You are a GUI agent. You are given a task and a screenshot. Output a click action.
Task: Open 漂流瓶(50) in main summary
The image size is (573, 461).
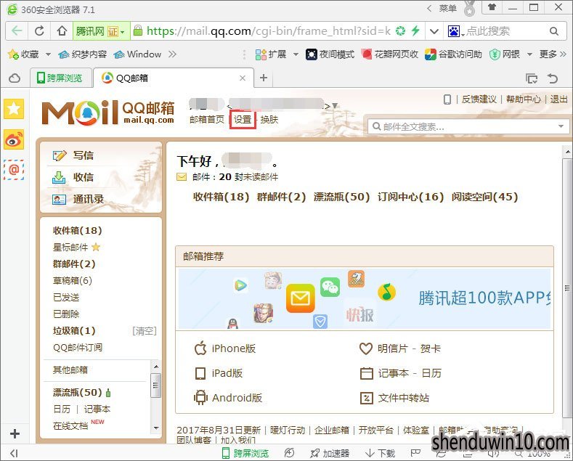(341, 197)
